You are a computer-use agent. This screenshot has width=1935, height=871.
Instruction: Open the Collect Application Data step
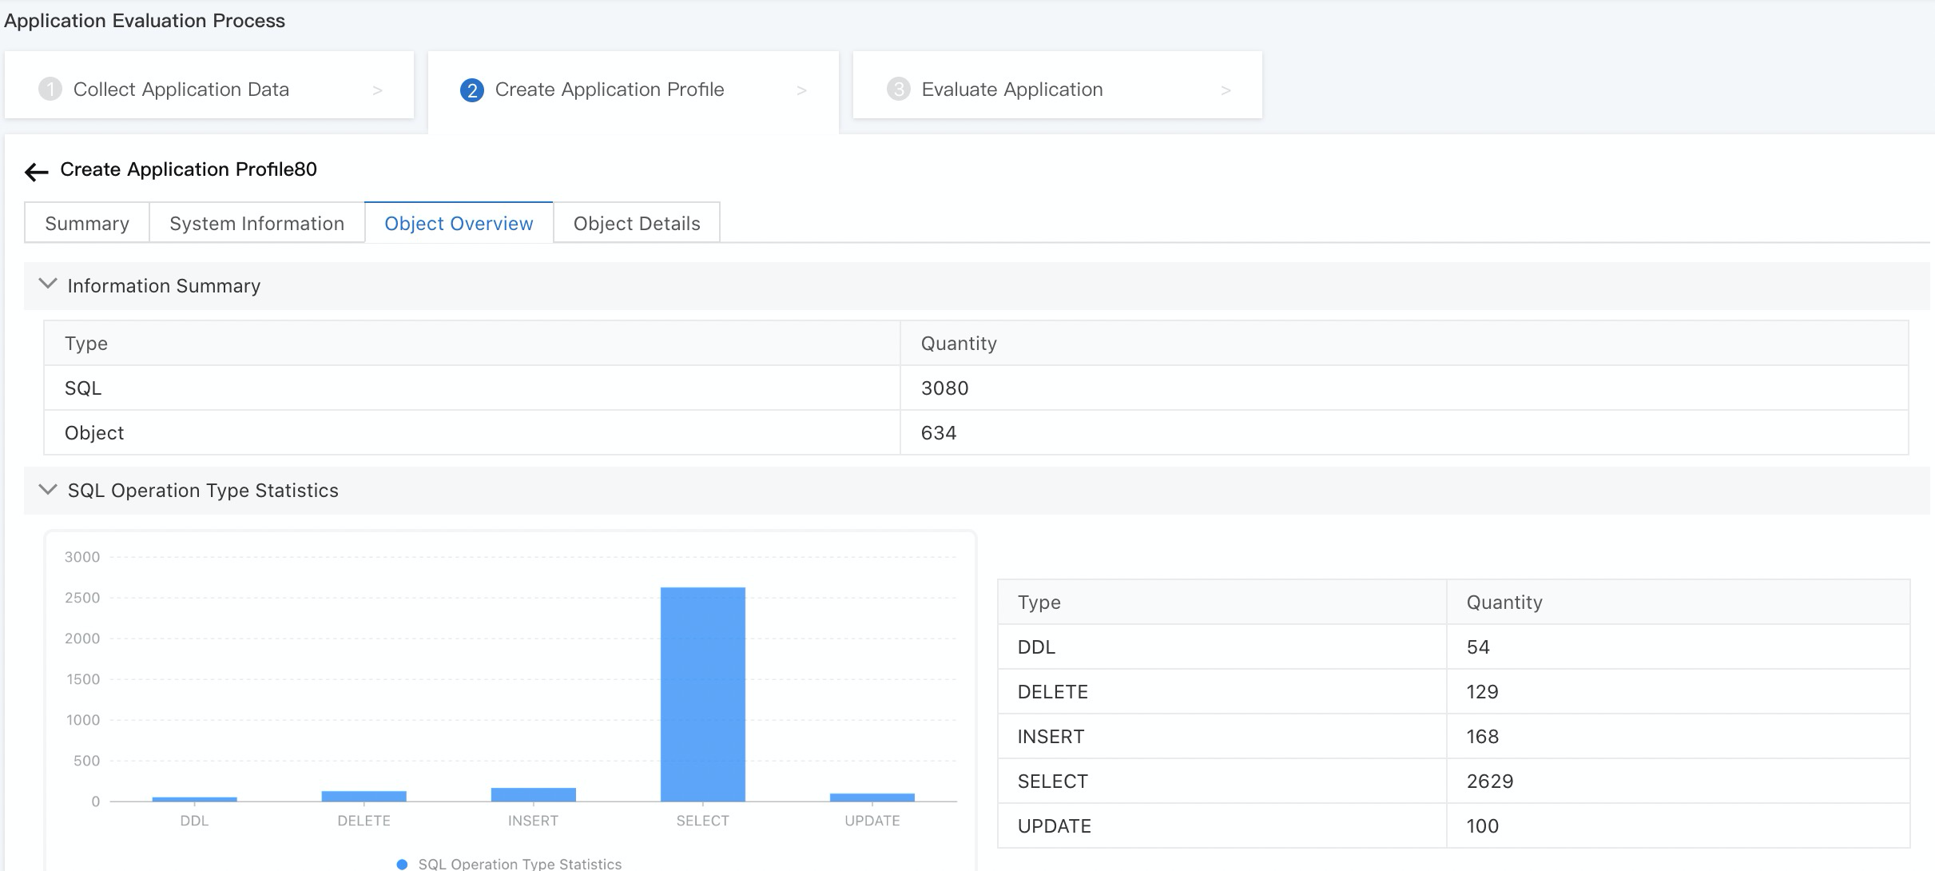point(181,89)
